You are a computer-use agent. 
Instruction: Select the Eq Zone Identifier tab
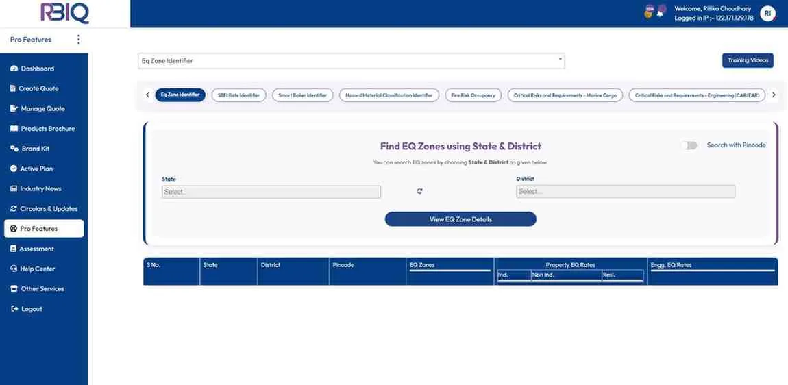[x=180, y=95]
